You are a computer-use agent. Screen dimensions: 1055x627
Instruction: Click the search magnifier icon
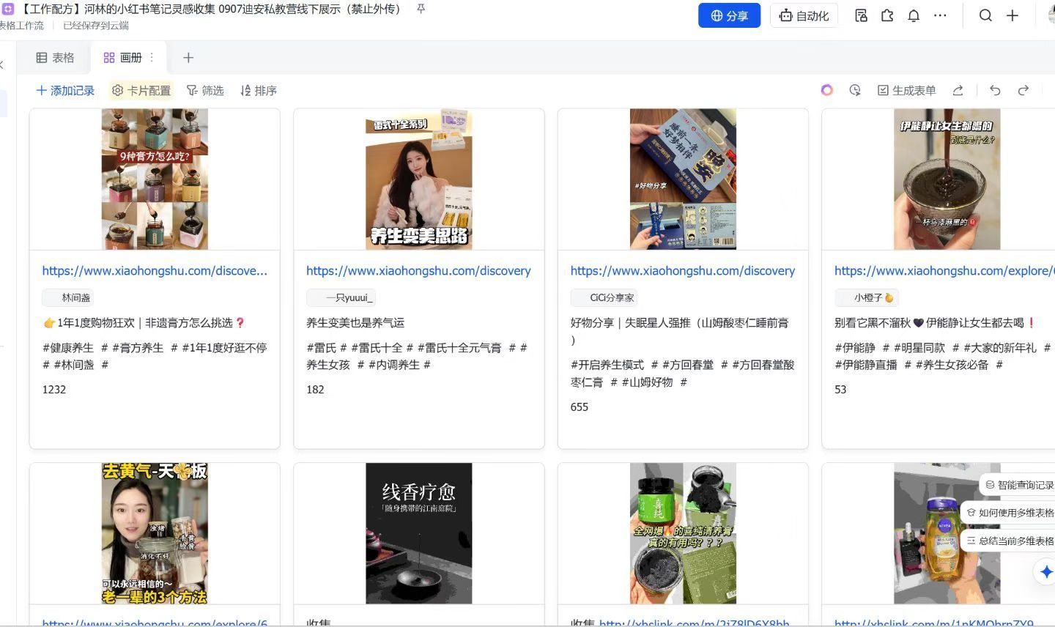tap(985, 15)
